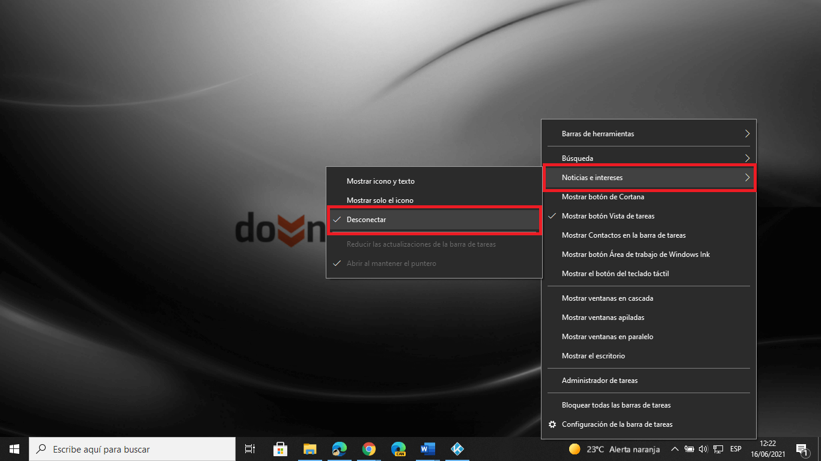This screenshot has width=821, height=461.
Task: Open File Explorer from the taskbar
Action: [x=310, y=449]
